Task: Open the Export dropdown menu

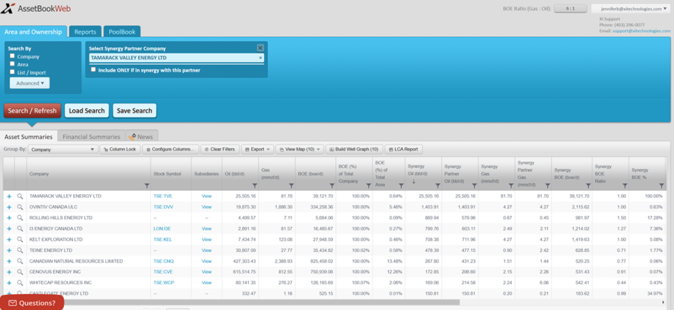Action: click(x=257, y=149)
